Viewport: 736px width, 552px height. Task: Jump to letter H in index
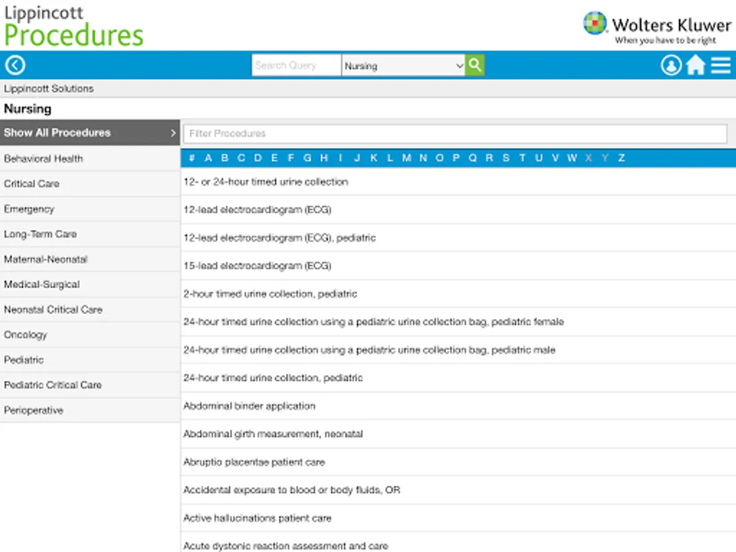(x=324, y=158)
